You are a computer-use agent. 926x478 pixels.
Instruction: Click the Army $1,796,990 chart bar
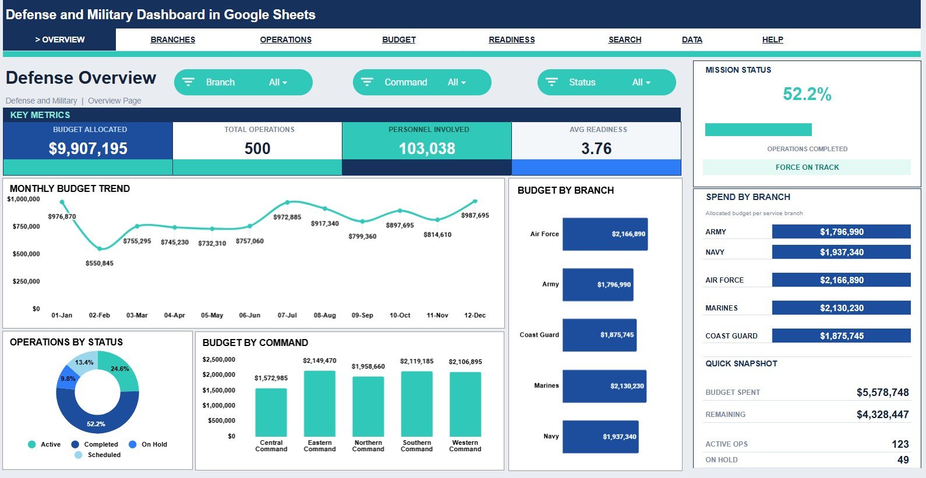pyautogui.click(x=598, y=284)
